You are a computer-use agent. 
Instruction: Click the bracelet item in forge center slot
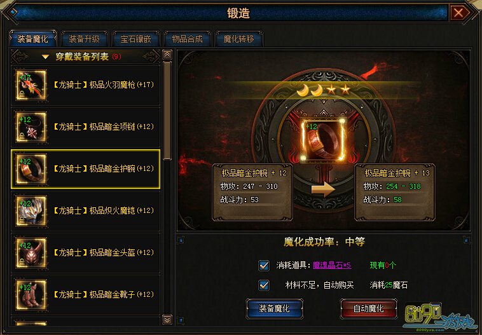tap(323, 140)
